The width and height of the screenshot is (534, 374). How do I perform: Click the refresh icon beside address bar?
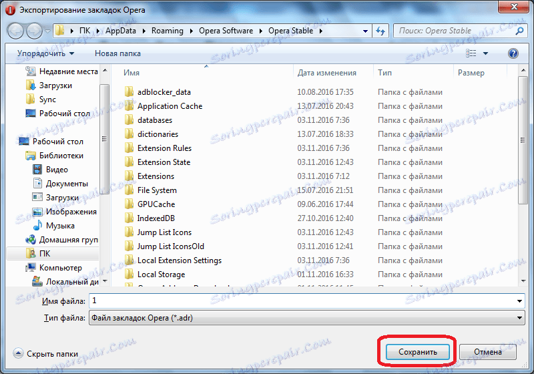pyautogui.click(x=380, y=31)
